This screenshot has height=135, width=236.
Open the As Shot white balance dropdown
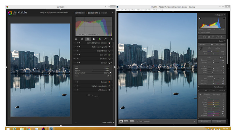(218, 48)
